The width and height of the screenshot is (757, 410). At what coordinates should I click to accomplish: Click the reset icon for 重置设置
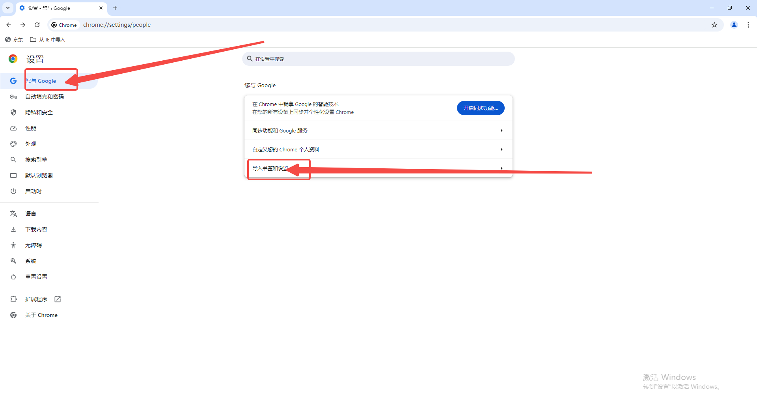[x=13, y=277]
